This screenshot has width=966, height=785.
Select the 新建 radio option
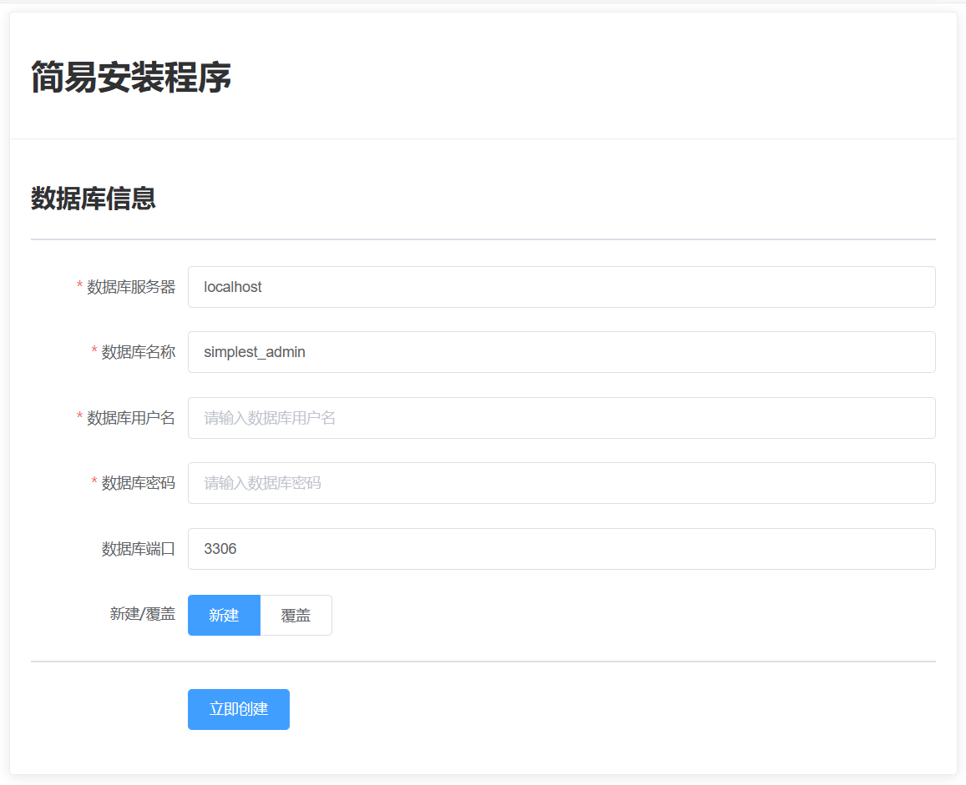(224, 616)
